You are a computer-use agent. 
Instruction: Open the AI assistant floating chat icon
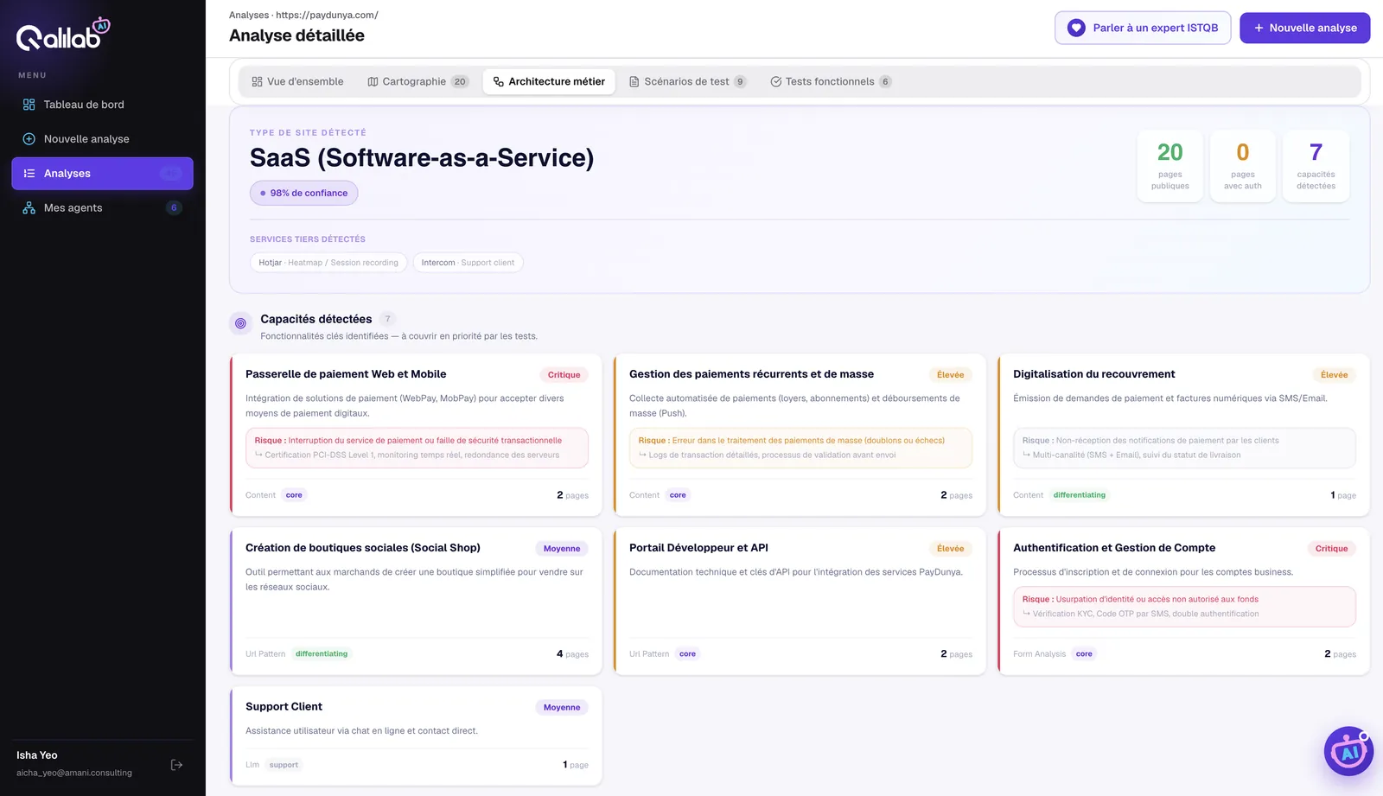tap(1348, 751)
